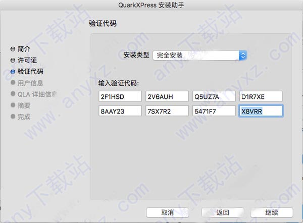
Task: Click the gray bullet beside 用户信息
Action: coord(13,82)
